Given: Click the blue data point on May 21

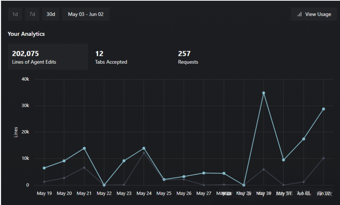Looking at the screenshot, I should point(84,148).
